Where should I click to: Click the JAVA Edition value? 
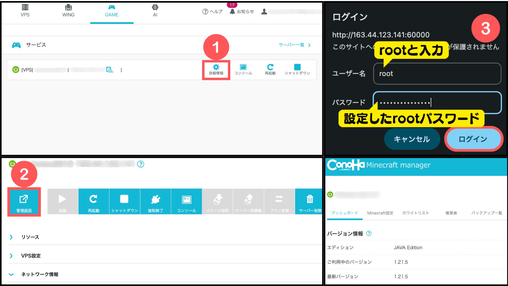(x=408, y=248)
